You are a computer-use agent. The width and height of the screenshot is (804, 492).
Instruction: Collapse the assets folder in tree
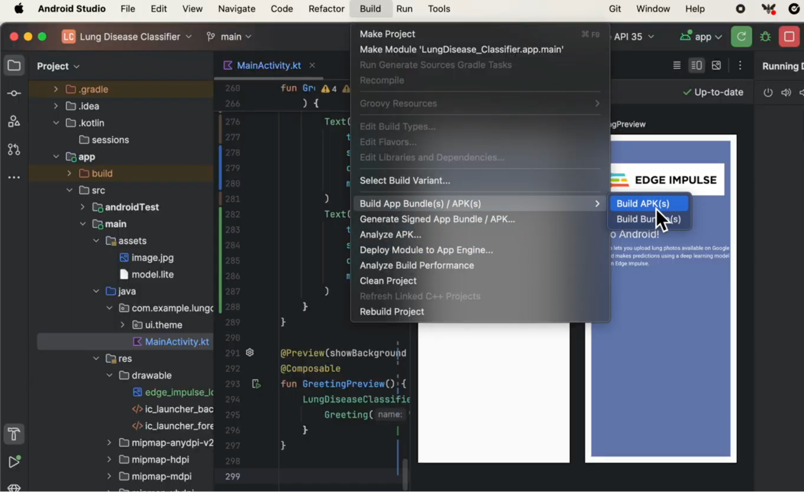click(96, 241)
